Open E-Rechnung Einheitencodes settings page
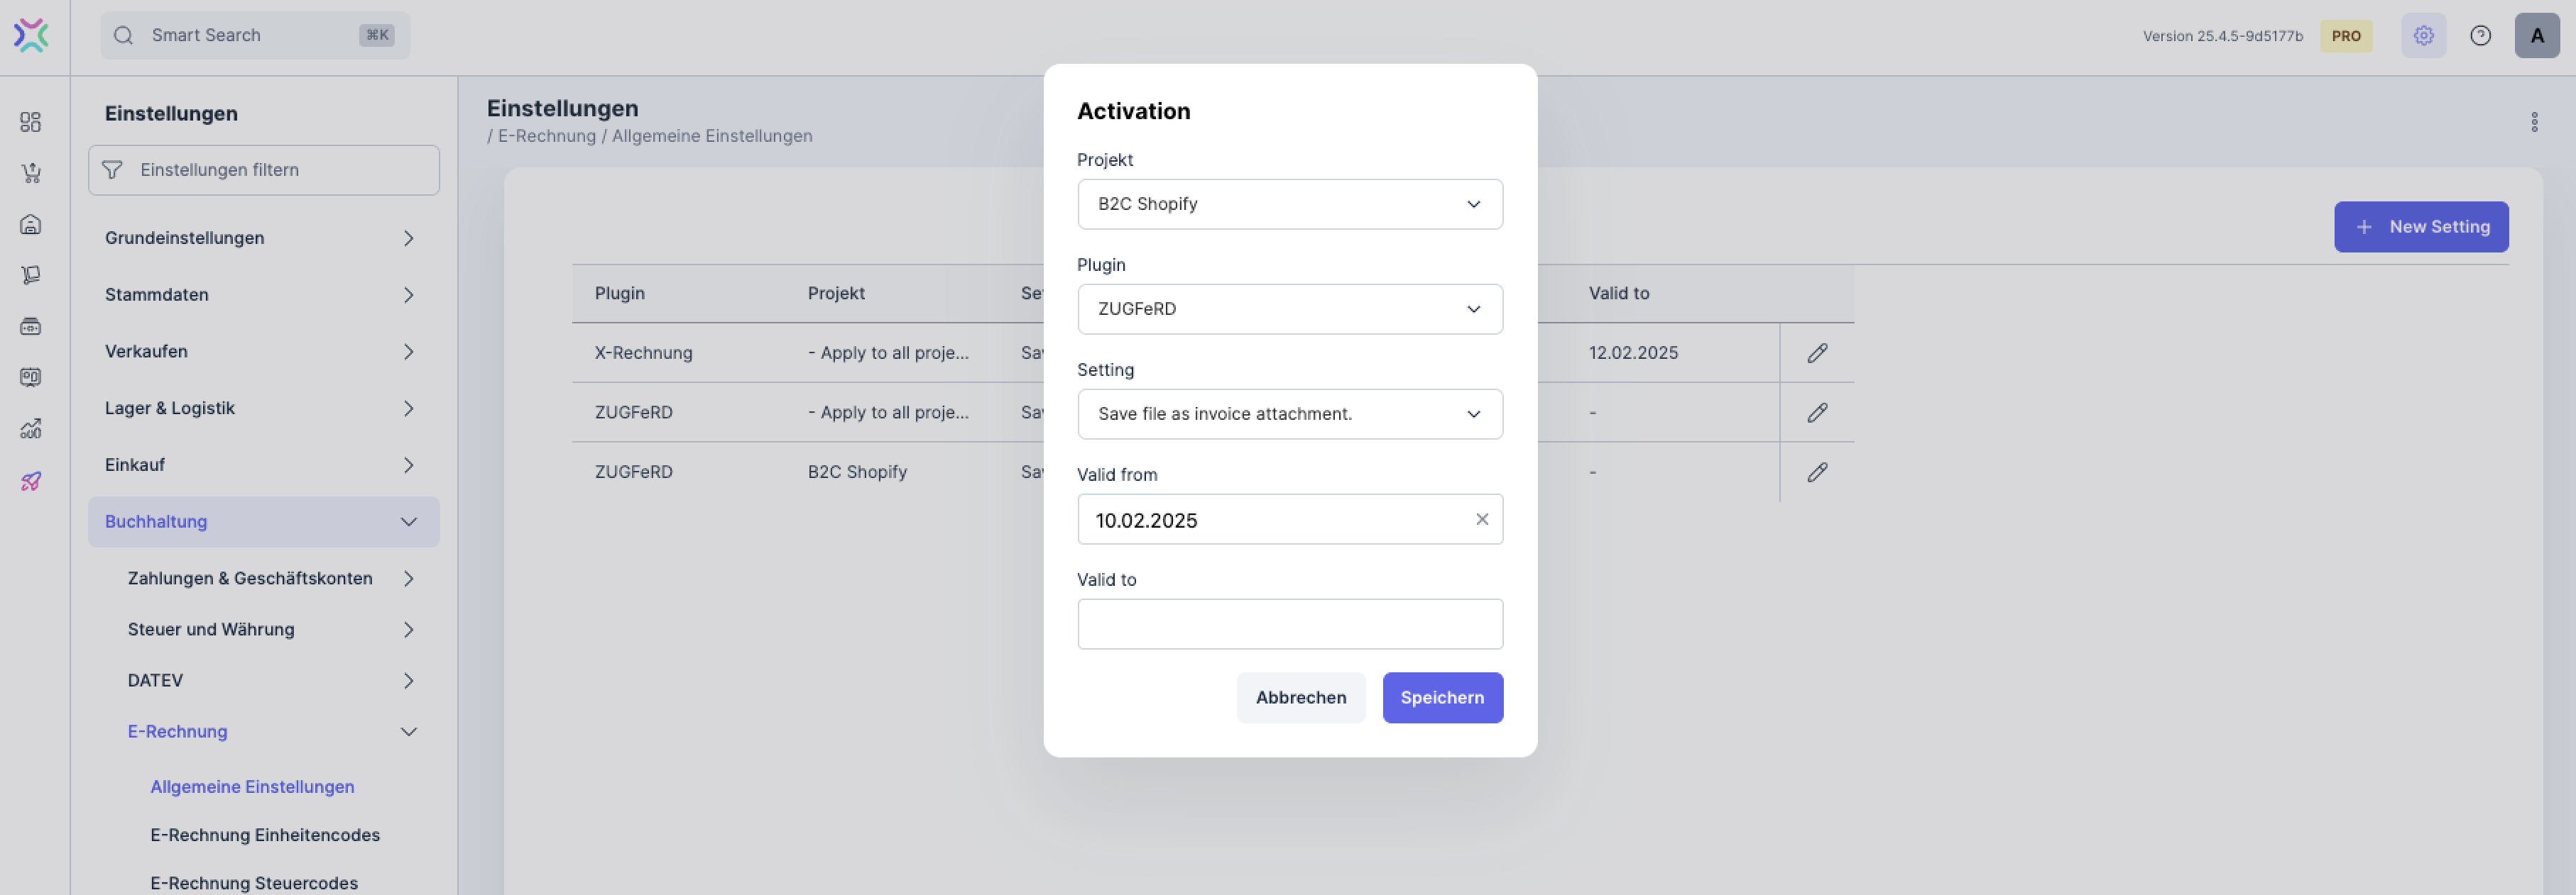 [265, 835]
